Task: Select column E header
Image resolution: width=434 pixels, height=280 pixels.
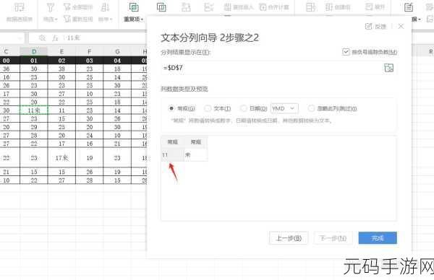Action: pos(61,52)
